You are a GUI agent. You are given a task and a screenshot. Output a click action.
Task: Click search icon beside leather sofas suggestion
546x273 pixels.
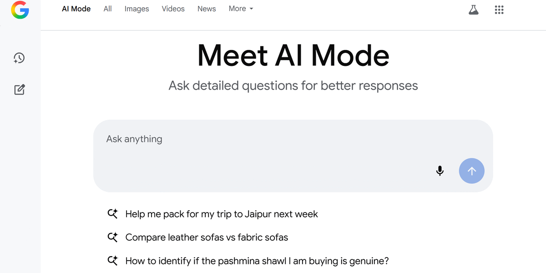pos(112,238)
